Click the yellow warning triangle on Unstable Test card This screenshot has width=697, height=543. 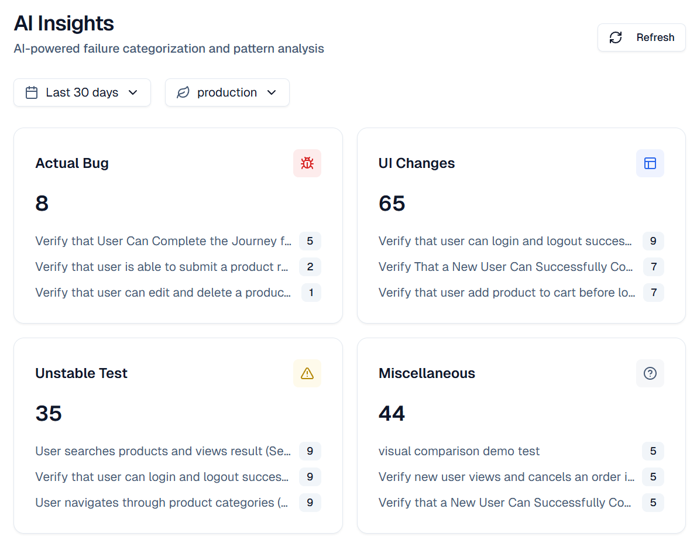click(307, 373)
